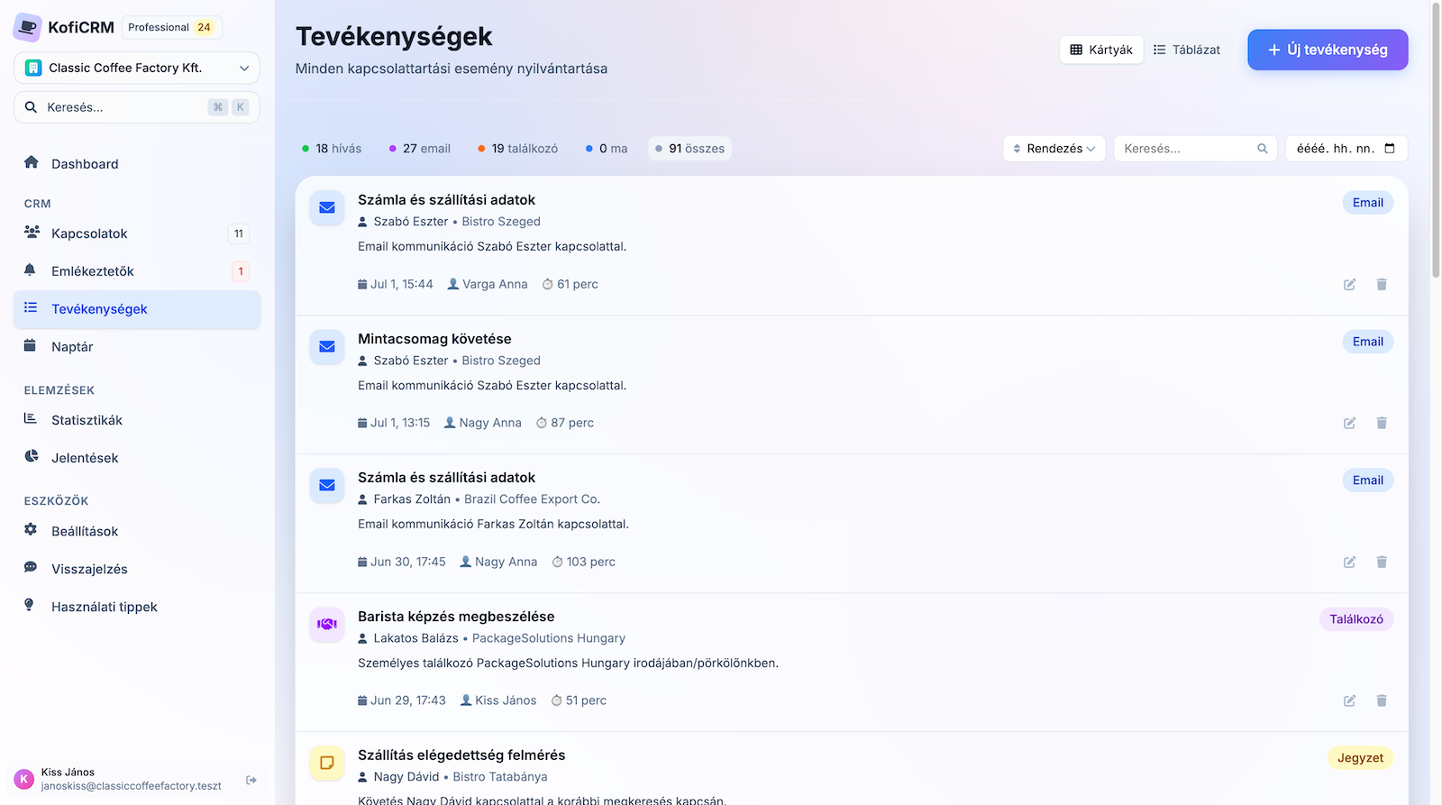Click the email icon of Farkas Zoltán activity
Viewport: 1442px width, 805px height.
327,485
